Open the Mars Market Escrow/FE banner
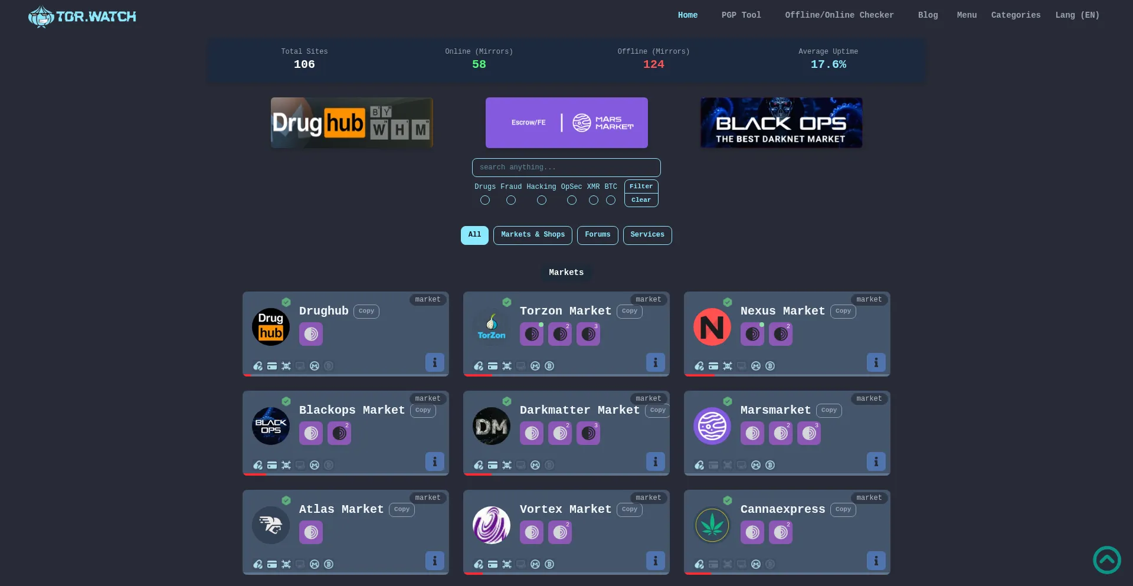 (566, 123)
